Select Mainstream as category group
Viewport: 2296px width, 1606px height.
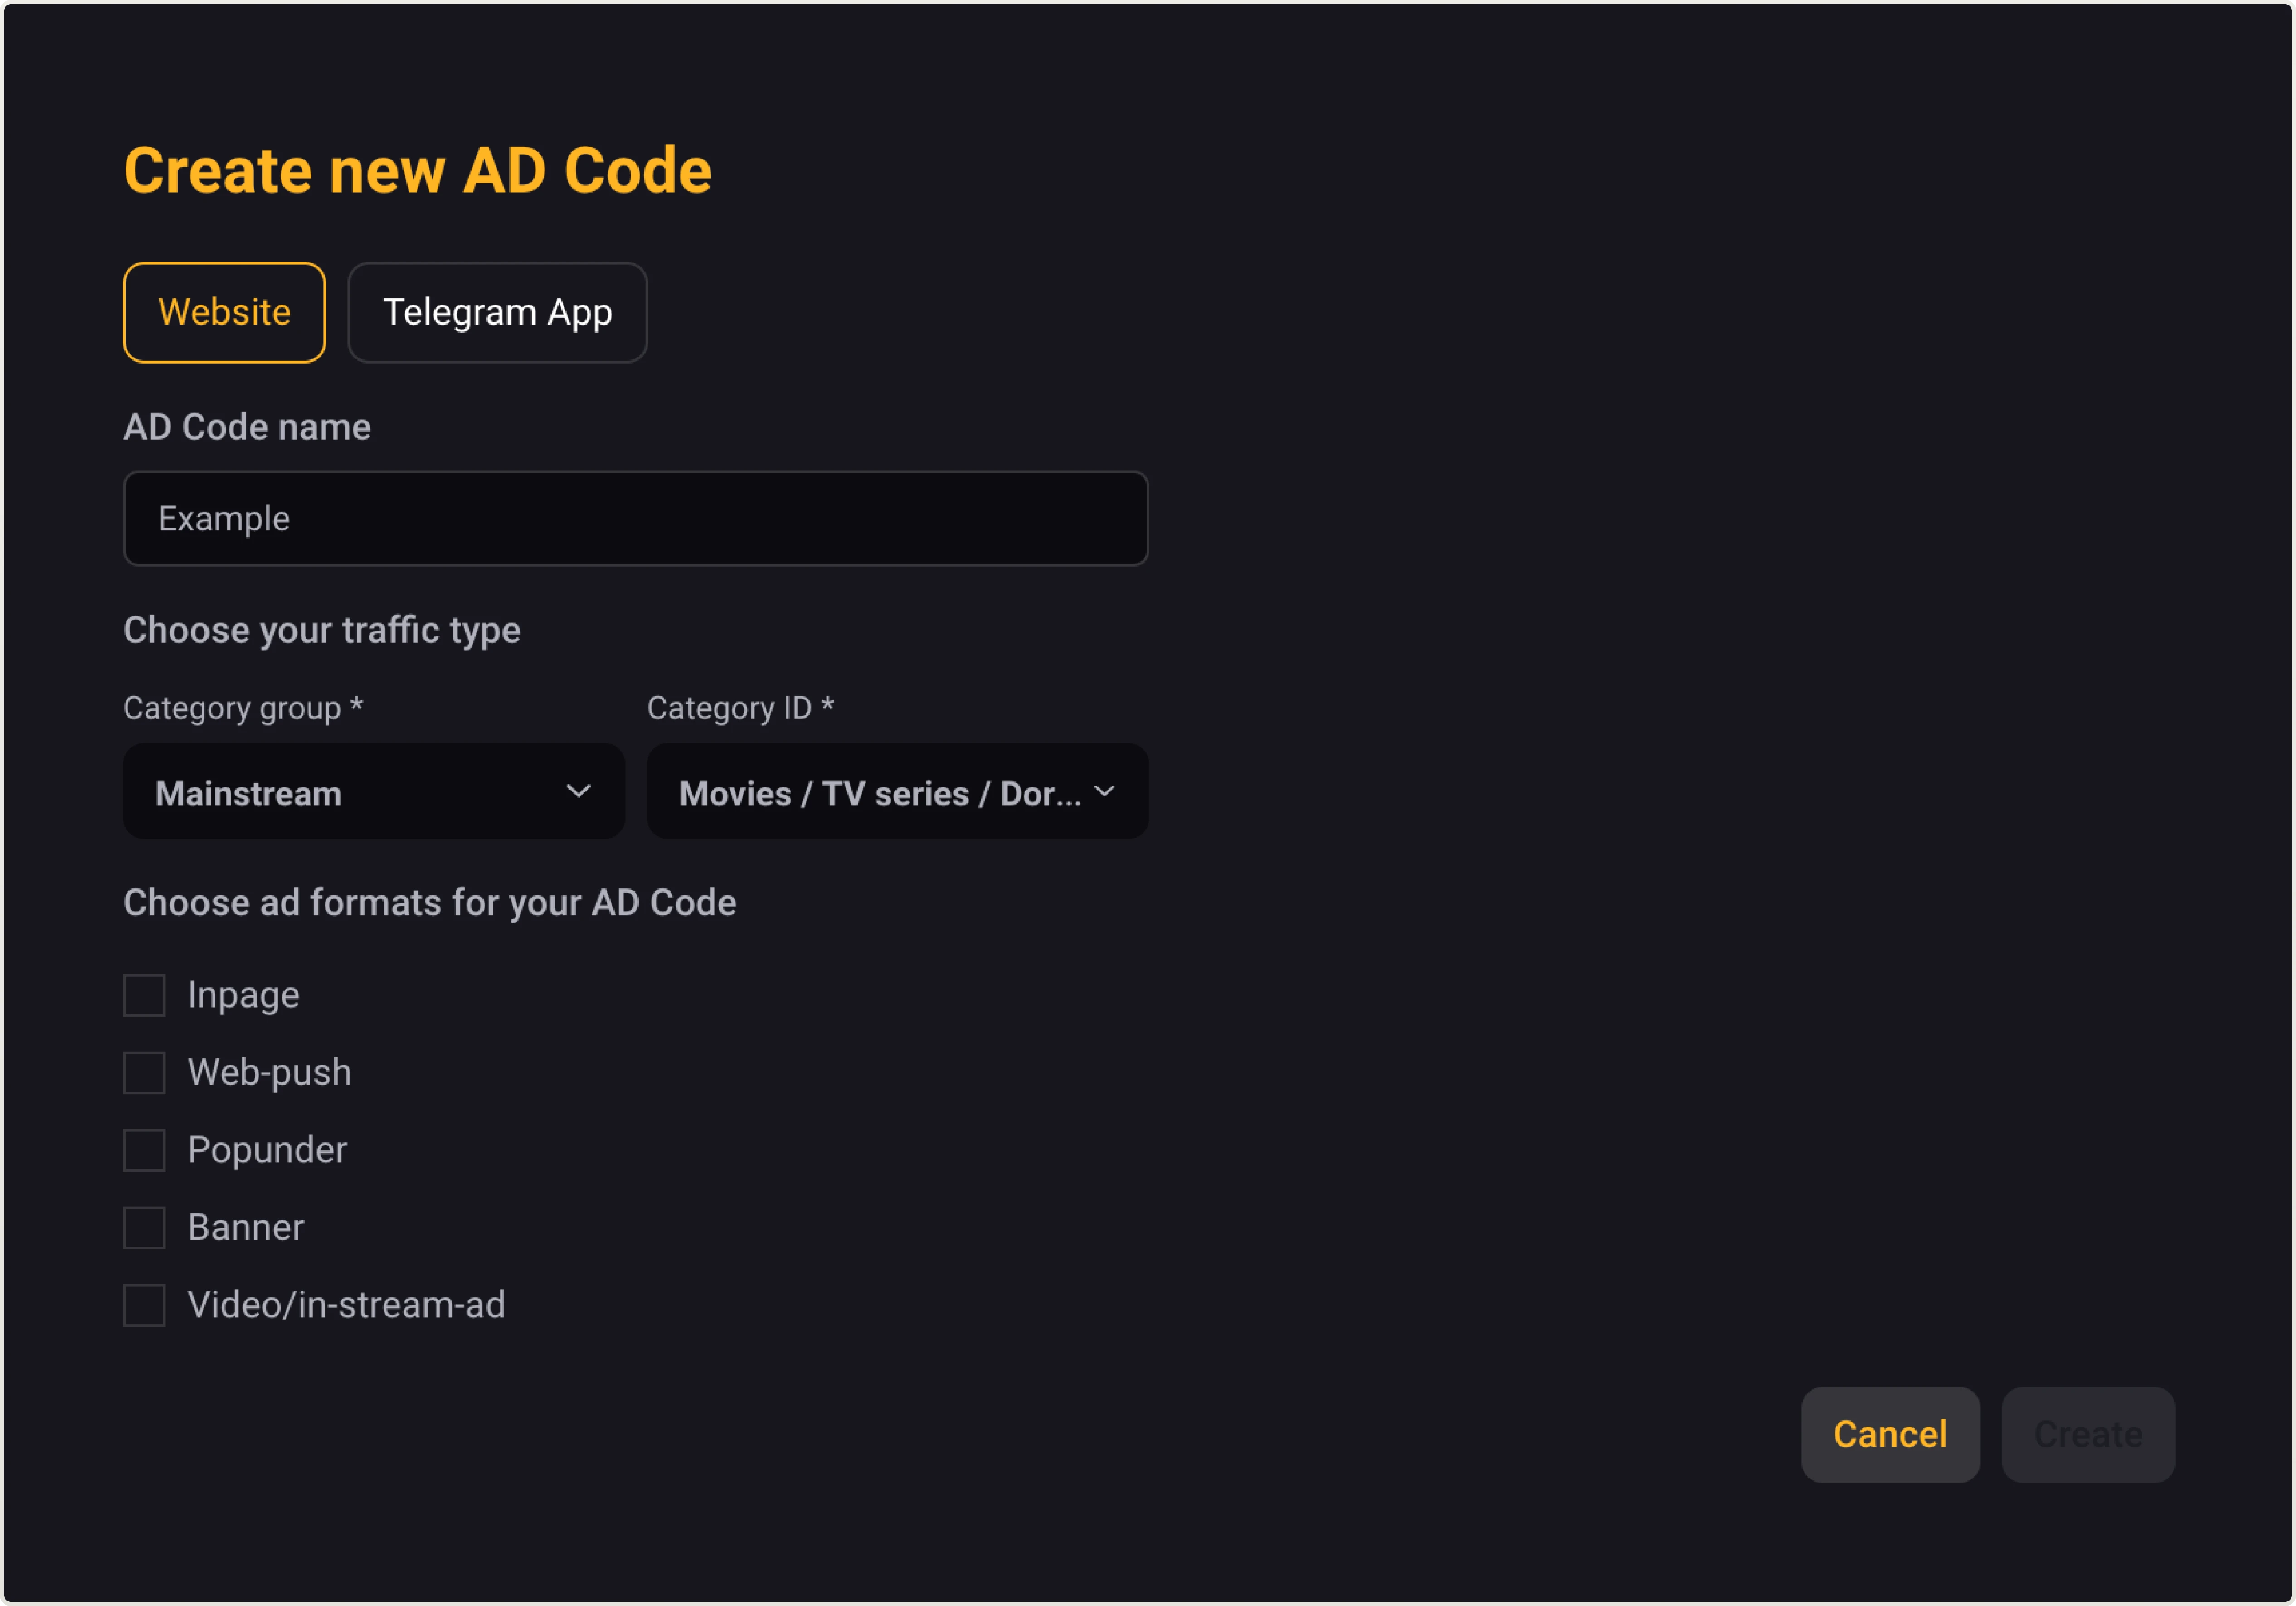pyautogui.click(x=373, y=791)
